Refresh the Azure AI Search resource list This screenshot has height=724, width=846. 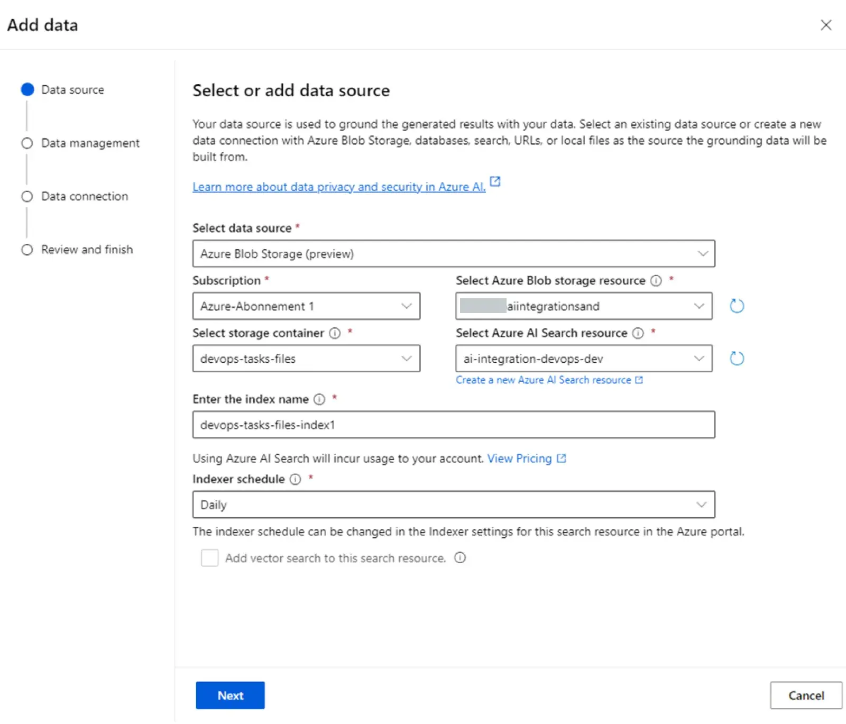click(x=737, y=359)
